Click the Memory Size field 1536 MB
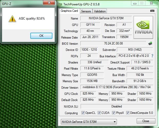The height and width of the screenshot is (128, 159). tap(92, 81)
